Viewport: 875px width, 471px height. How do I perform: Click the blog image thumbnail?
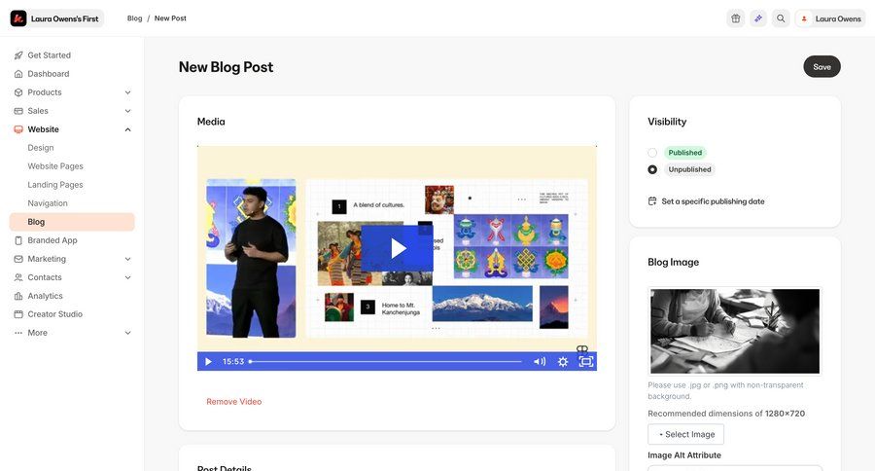[735, 331]
